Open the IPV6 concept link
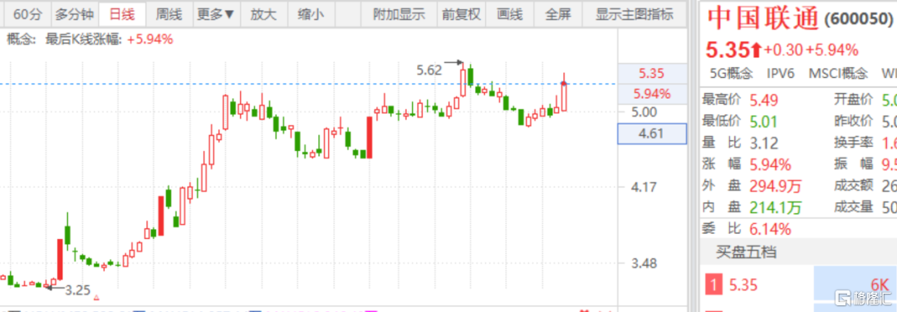This screenshot has width=897, height=312. (781, 73)
